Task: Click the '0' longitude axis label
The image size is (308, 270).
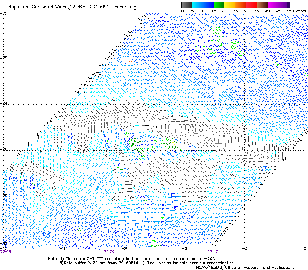Action: click(305, 248)
